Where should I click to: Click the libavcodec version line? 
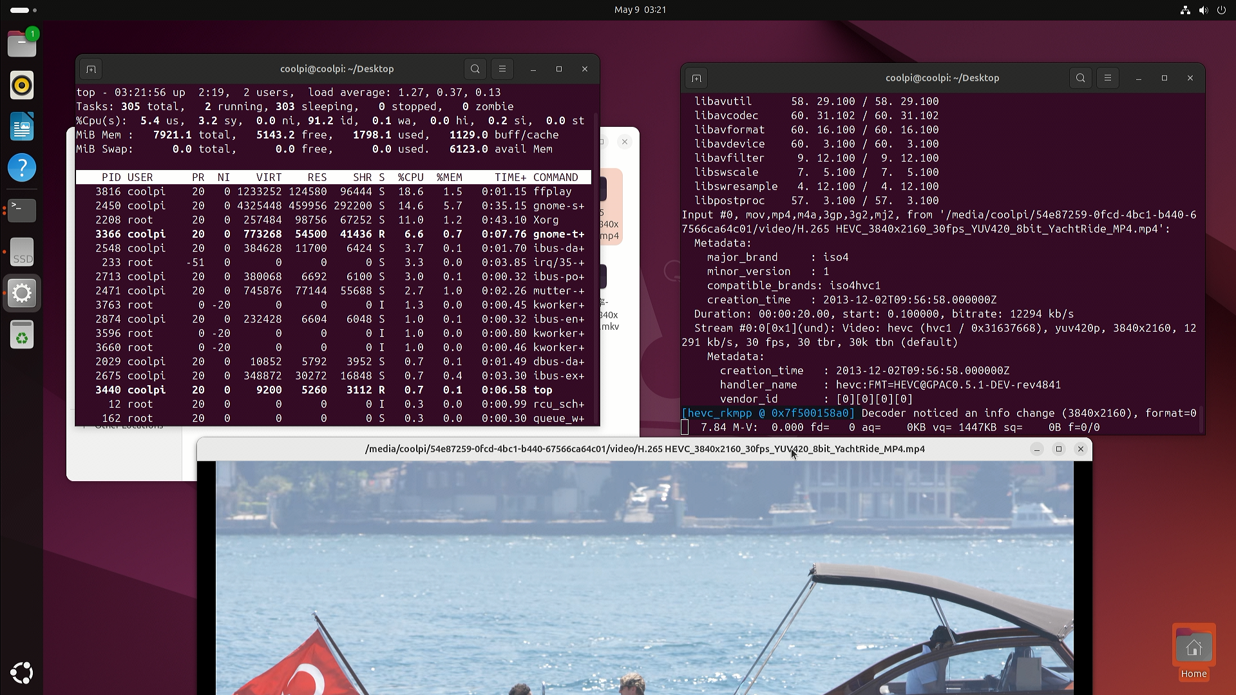816,115
